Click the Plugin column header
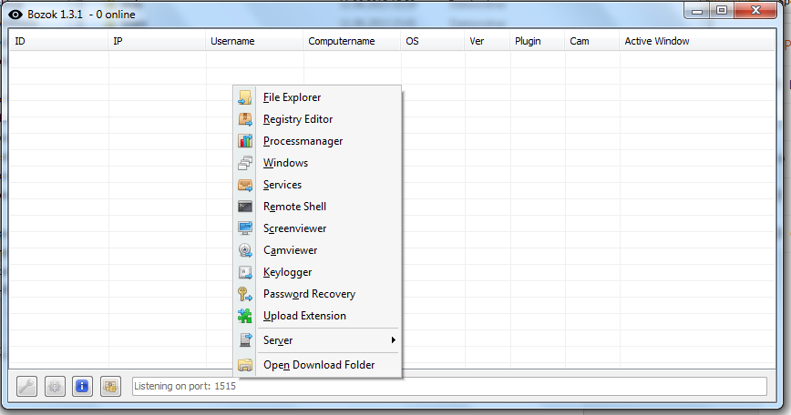The height and width of the screenshot is (415, 791). pyautogui.click(x=528, y=41)
